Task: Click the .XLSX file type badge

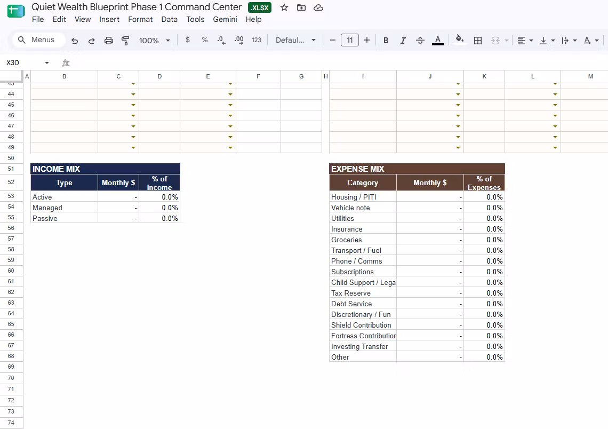Action: 260,8
